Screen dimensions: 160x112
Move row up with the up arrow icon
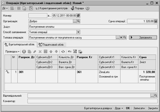click(x=51, y=51)
